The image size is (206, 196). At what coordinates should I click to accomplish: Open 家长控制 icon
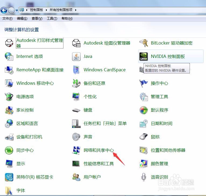tap(9, 110)
